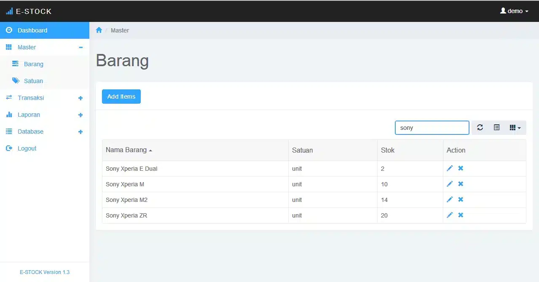The image size is (539, 282).
Task: Delete the Sony Xperia ZR row
Action: click(461, 215)
